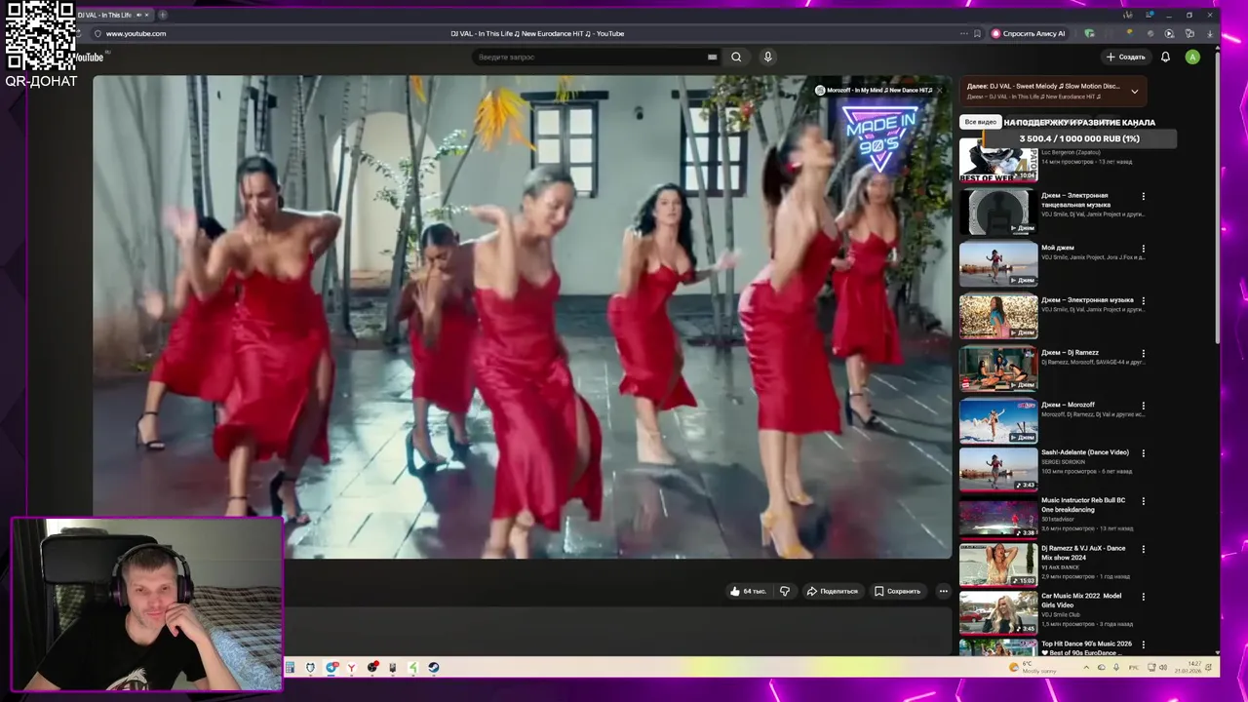
Task: Click Сохранить to save the video
Action: point(897,591)
